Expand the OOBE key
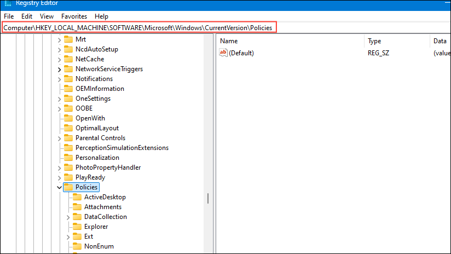This screenshot has height=254, width=451. click(x=59, y=109)
